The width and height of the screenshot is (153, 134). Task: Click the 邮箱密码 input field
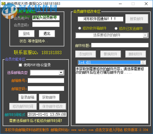46,88
